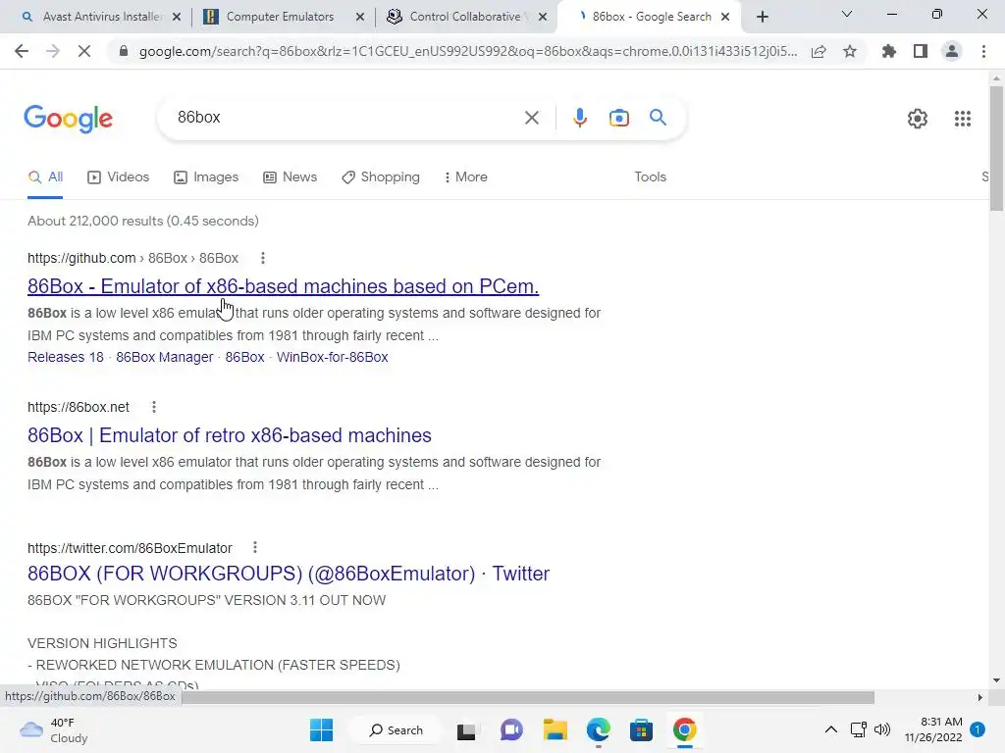Click the Google search input field

point(346,118)
